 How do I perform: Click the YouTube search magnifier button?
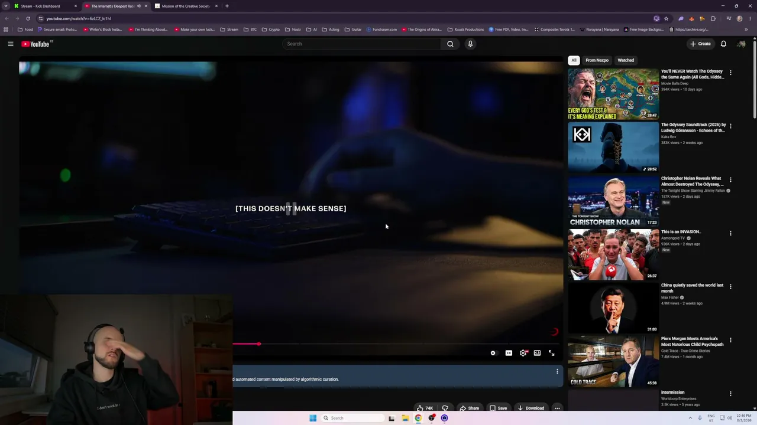pyautogui.click(x=450, y=44)
